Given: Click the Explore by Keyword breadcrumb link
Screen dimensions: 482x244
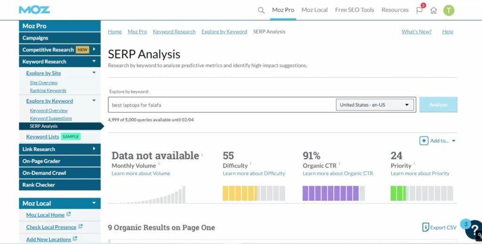Looking at the screenshot, I should (224, 32).
